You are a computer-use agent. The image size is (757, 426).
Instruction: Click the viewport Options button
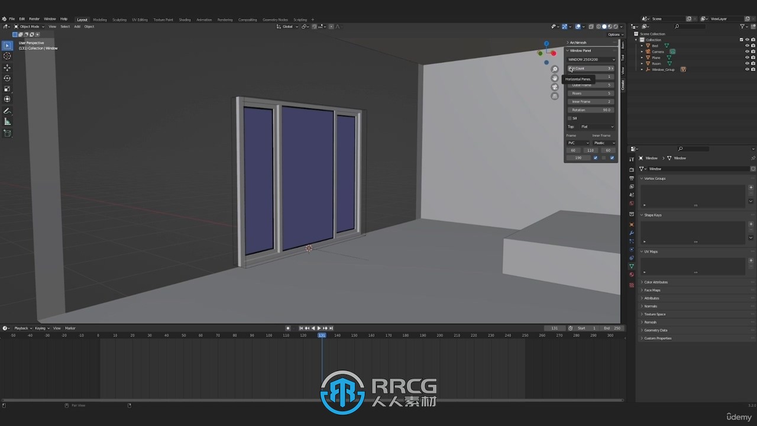[615, 34]
